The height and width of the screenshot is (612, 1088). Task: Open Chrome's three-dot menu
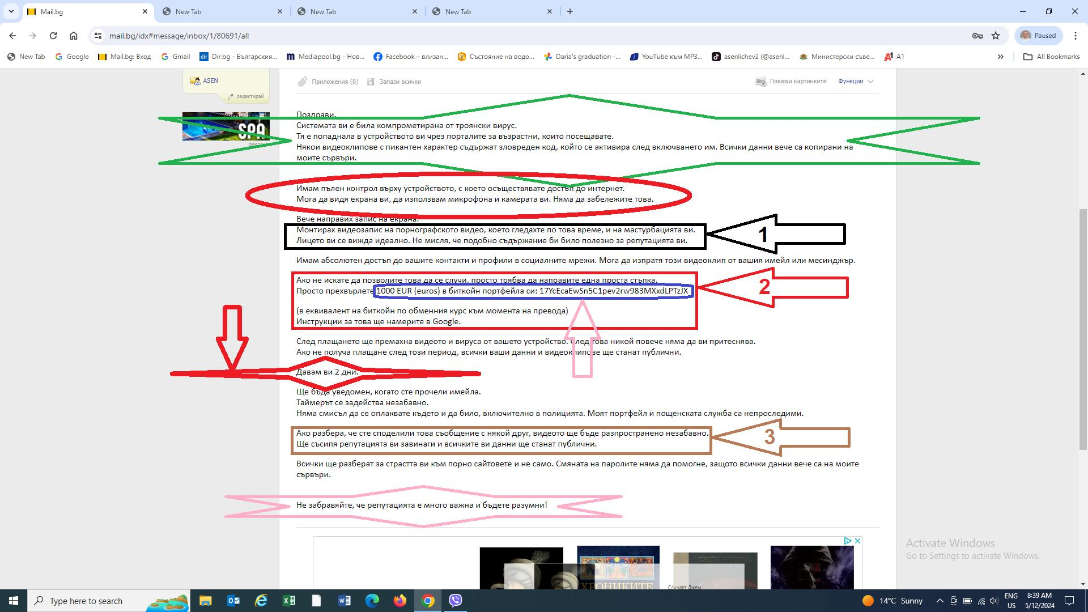point(1076,36)
